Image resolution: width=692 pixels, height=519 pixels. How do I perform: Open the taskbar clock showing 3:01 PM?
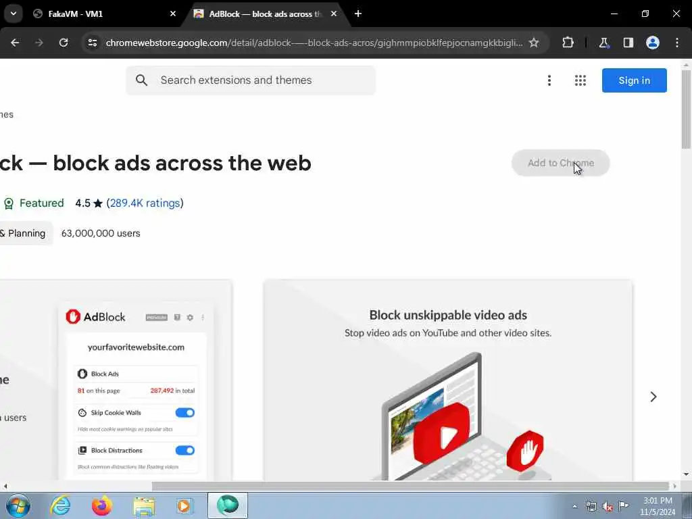(657, 506)
